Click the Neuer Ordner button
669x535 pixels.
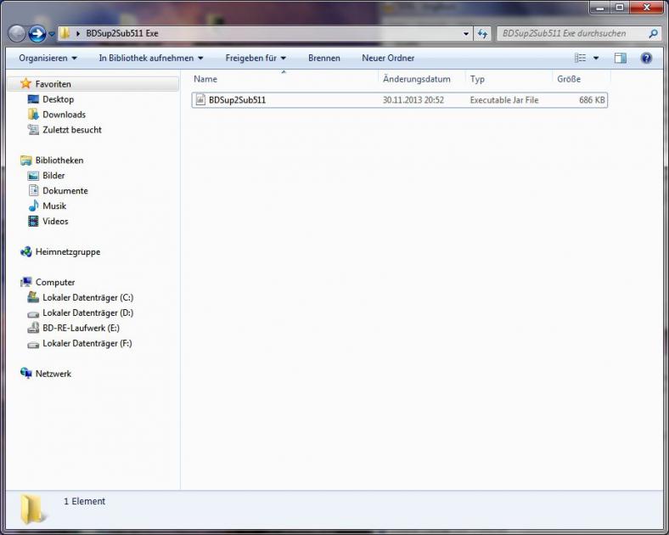388,58
